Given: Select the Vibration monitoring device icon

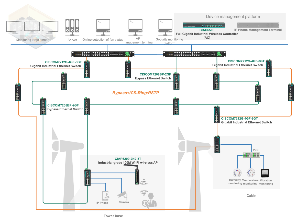Looking at the screenshot, I should (265, 173).
